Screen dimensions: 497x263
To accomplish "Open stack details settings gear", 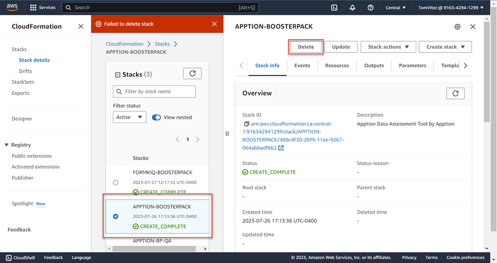I will coord(458,27).
